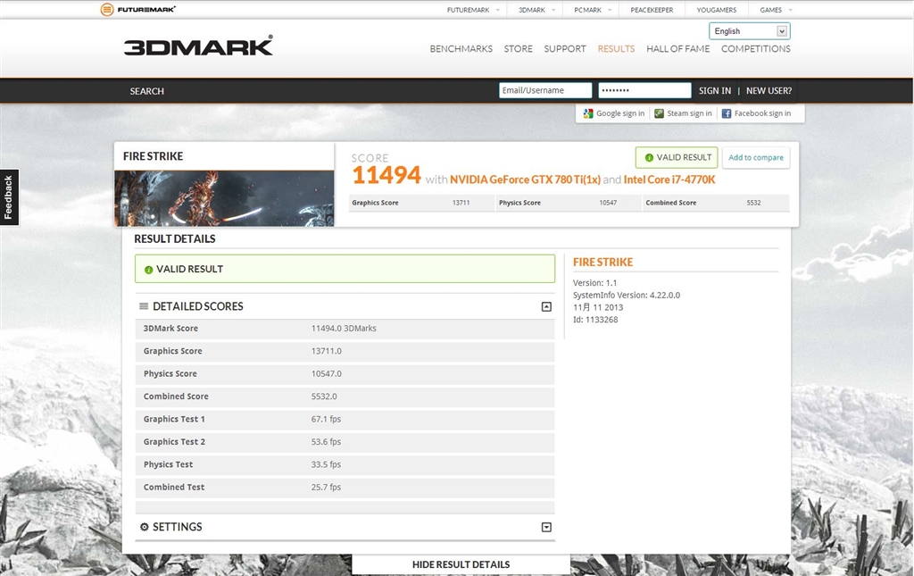The width and height of the screenshot is (914, 576).
Task: Click the Google sign in icon
Action: (x=588, y=113)
